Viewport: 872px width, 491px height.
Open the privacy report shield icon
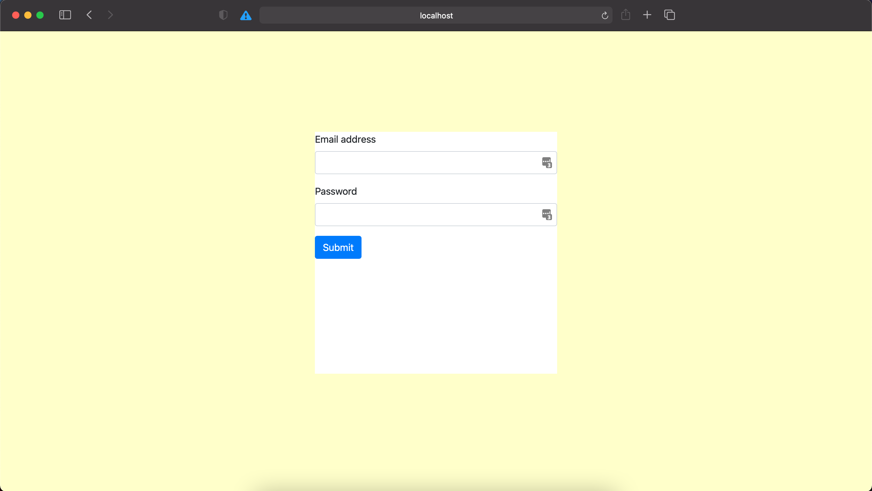[223, 15]
